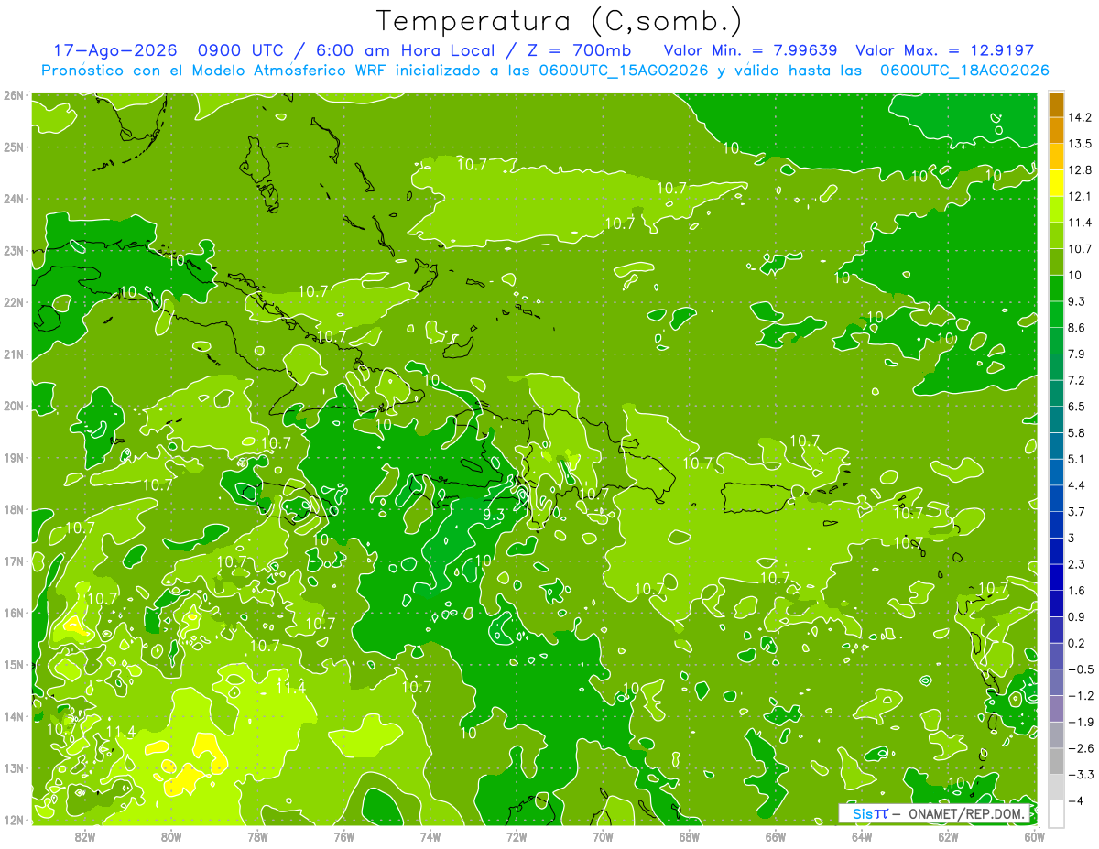Click the "-4" color scale label

point(1076,800)
